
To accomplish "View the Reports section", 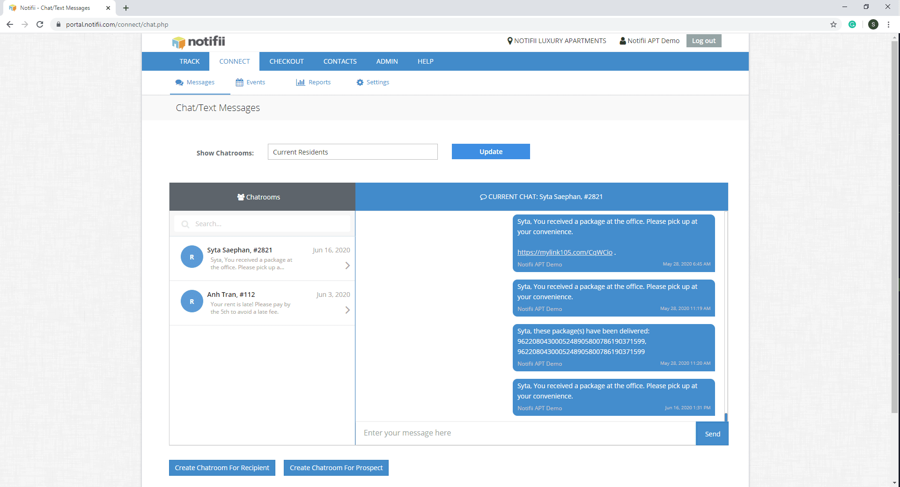I will 313,82.
